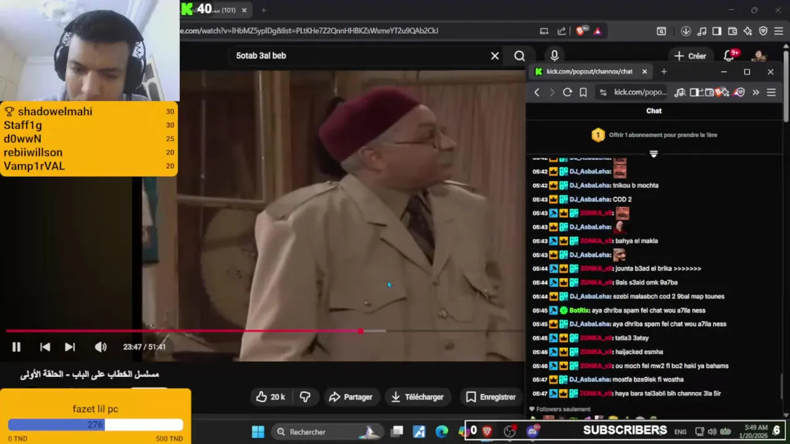Click install-app icon in main address bar
Screen dimensions: 790x444
(544, 31)
